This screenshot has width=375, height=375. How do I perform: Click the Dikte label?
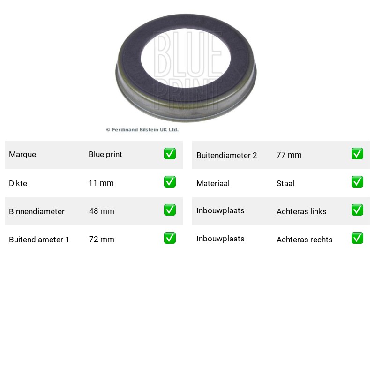(18, 183)
